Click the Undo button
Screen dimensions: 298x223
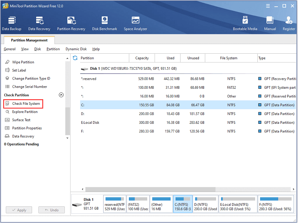(51, 210)
